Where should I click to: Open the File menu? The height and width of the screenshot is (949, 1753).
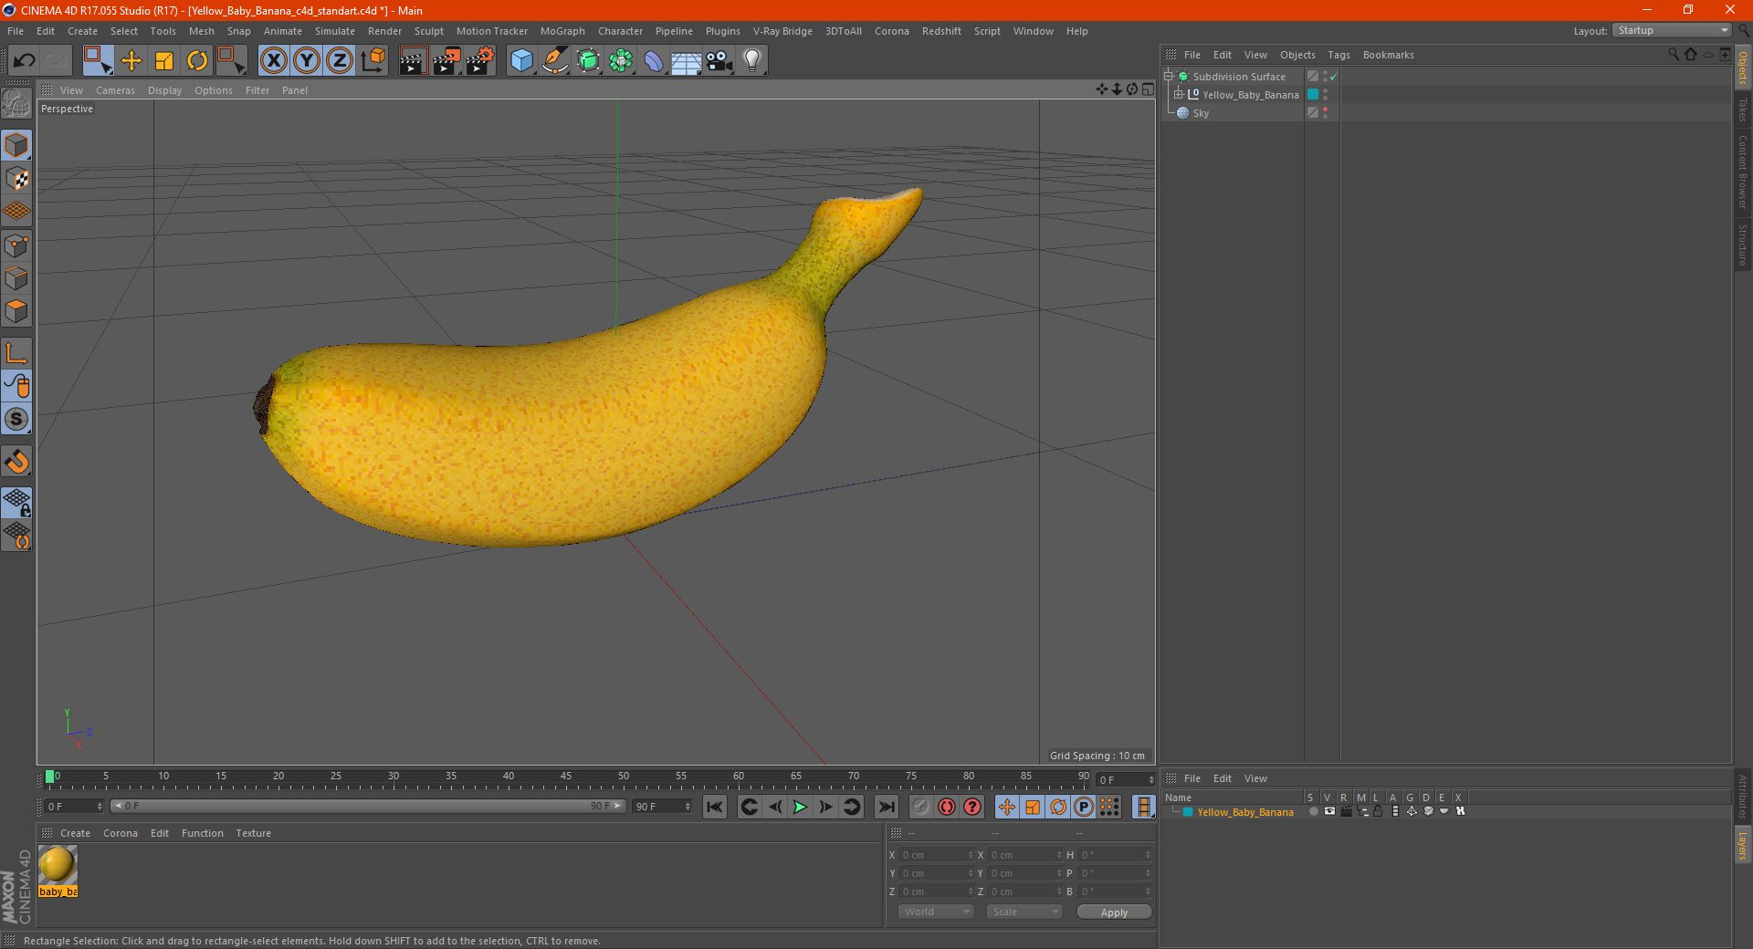pos(16,31)
